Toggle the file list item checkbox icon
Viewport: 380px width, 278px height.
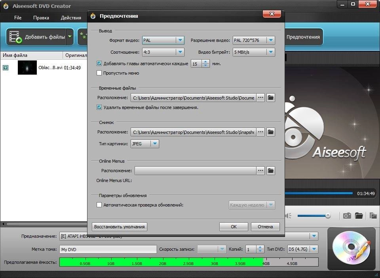click(x=6, y=68)
